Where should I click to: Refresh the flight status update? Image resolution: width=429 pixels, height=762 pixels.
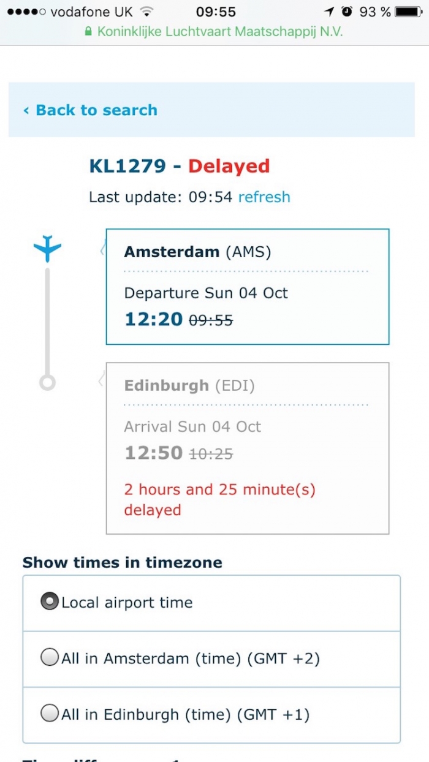pyautogui.click(x=264, y=197)
